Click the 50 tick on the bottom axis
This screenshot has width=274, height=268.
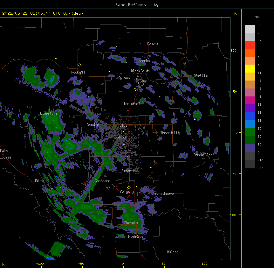click(x=163, y=264)
